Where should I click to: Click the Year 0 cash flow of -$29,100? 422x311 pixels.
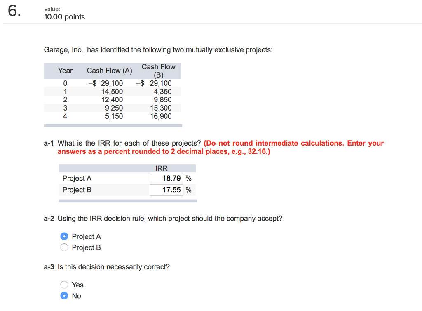[x=110, y=83]
